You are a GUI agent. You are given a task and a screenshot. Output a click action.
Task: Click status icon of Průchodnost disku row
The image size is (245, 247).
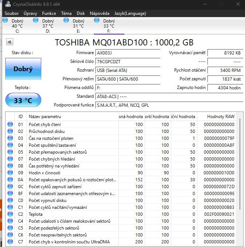click(10, 131)
